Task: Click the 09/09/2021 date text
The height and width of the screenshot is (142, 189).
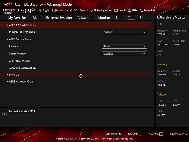Action: 9,10
